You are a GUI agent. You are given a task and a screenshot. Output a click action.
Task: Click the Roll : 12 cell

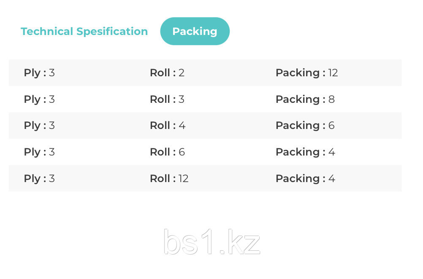[x=169, y=179]
